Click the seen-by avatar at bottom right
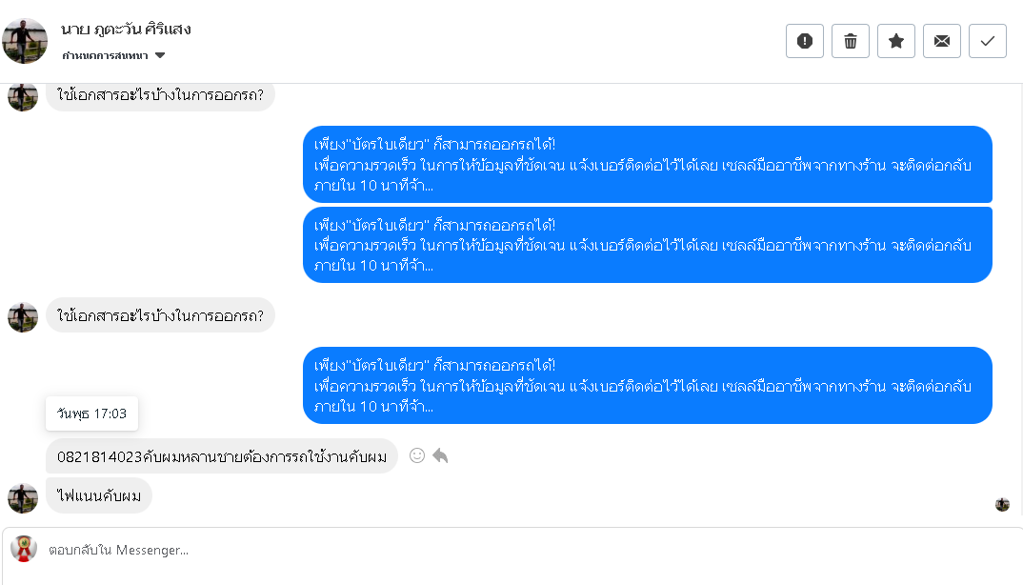Screen dimensions: 1023x585 pyautogui.click(x=1002, y=504)
